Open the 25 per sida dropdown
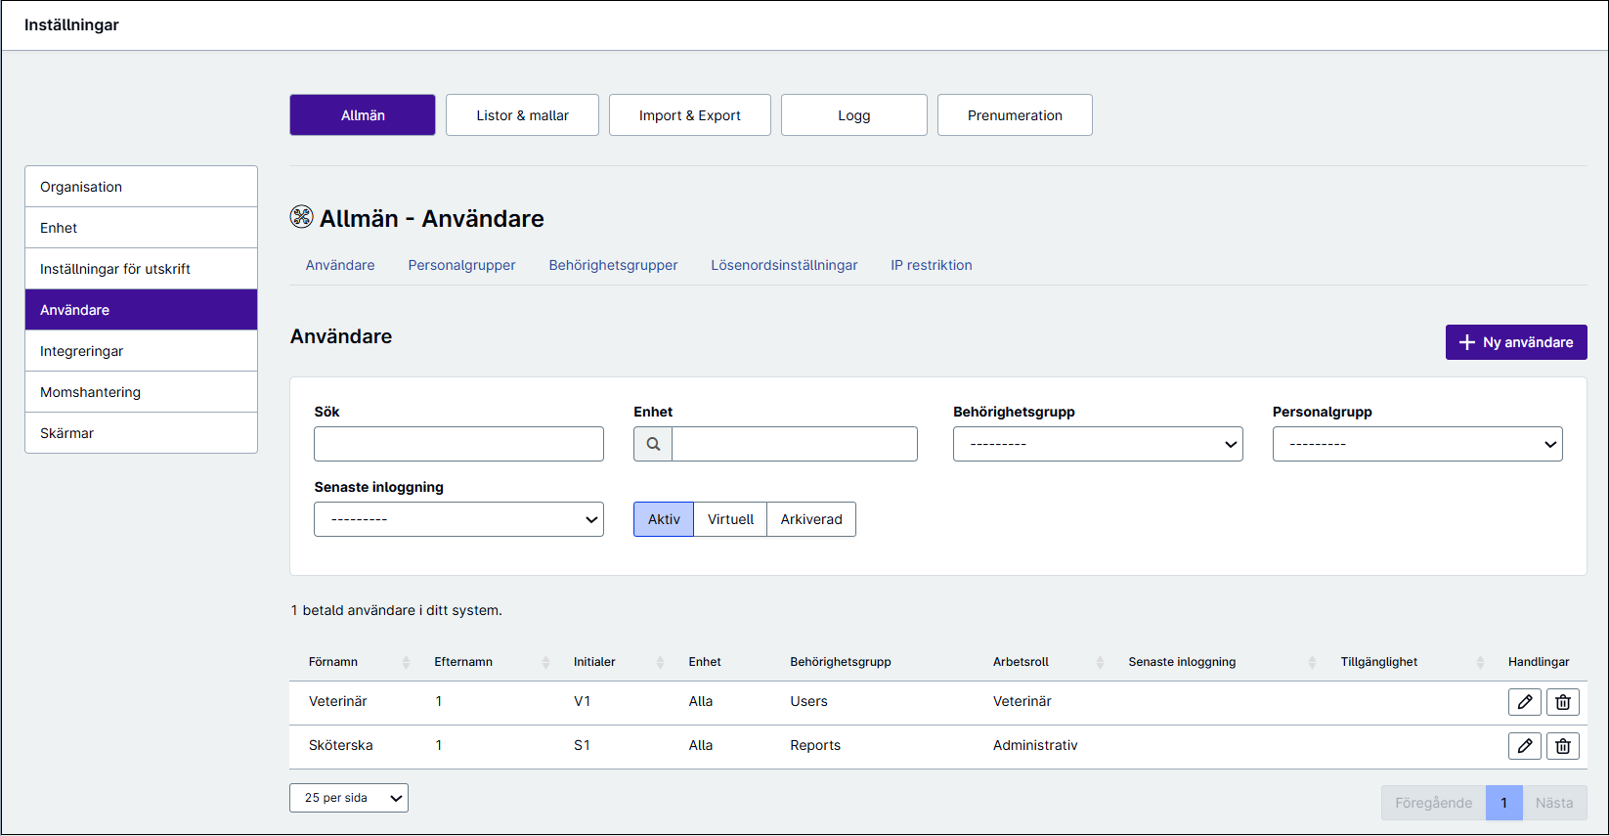The image size is (1609, 836). [x=349, y=798]
